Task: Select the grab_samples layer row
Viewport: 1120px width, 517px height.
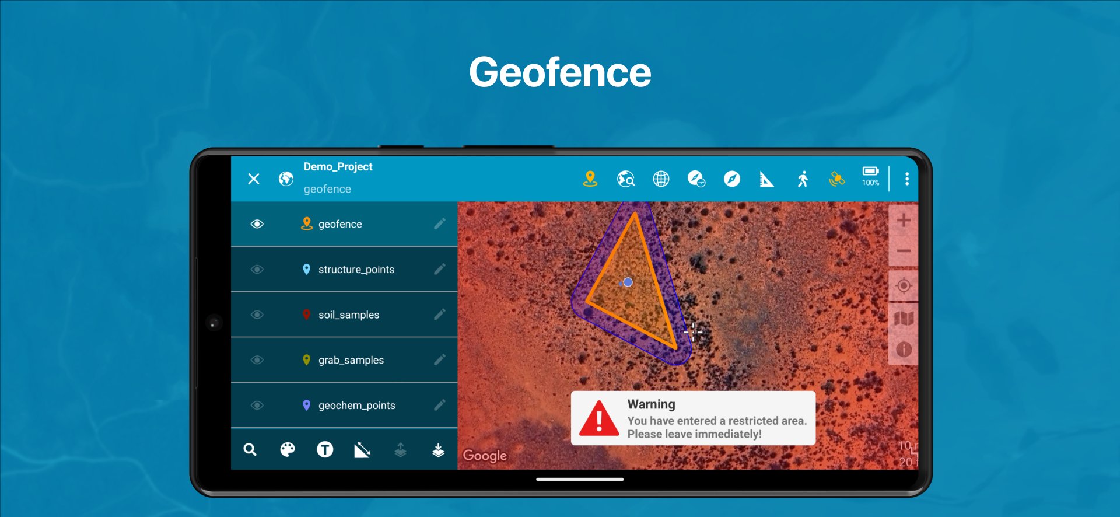Action: point(351,360)
